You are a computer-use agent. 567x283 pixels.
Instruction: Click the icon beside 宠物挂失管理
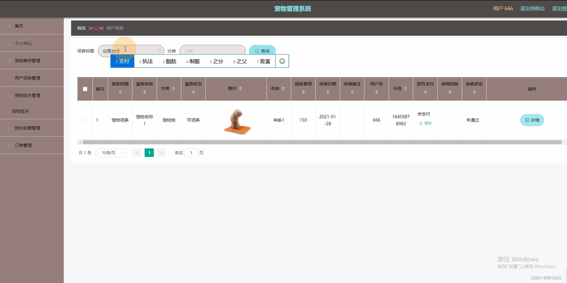click(x=9, y=95)
